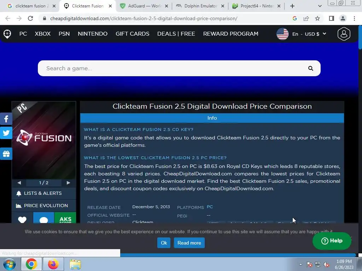Open the XBOX menu item
The width and height of the screenshot is (362, 271).
click(43, 34)
